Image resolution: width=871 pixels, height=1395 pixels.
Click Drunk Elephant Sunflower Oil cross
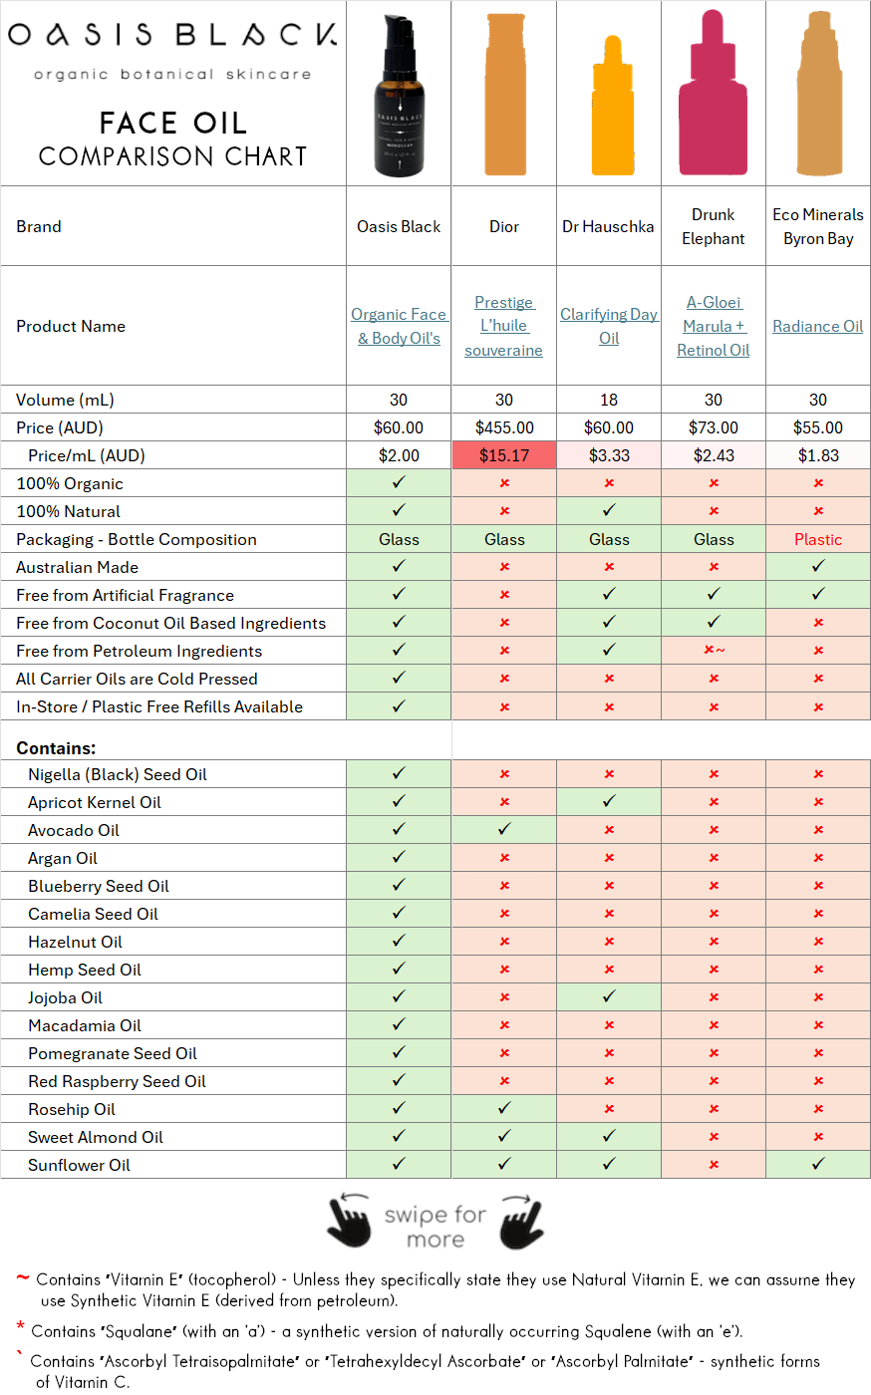714,1165
